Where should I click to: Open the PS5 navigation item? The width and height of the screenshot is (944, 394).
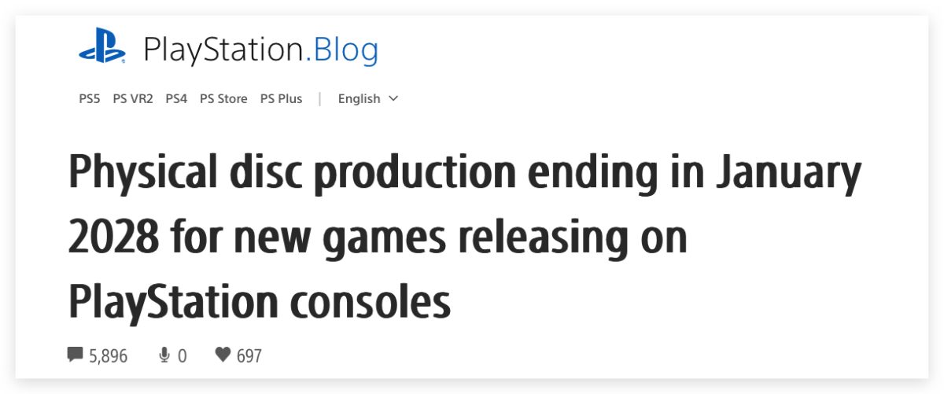tap(90, 99)
